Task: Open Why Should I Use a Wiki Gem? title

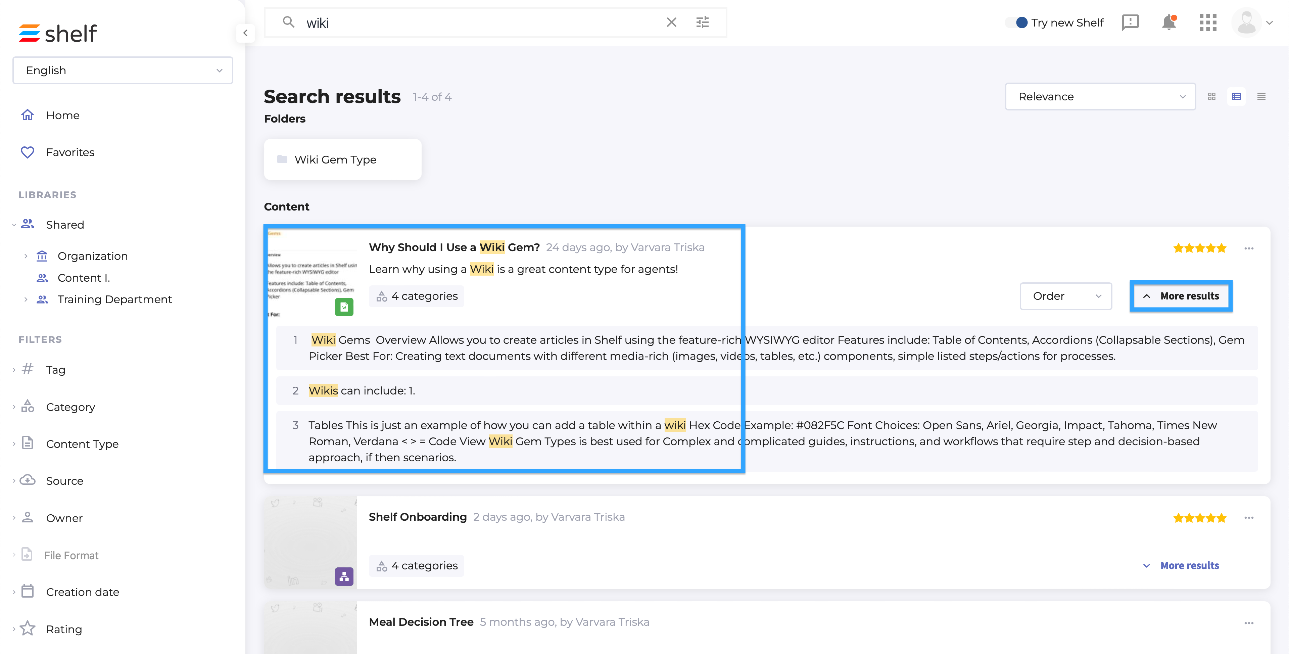Action: pos(454,247)
